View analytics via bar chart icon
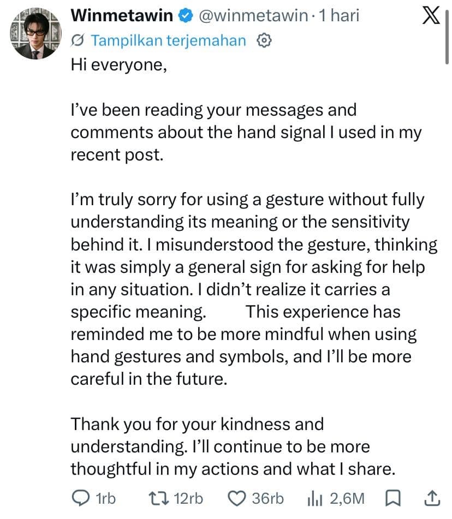452x519 pixels. pyautogui.click(x=314, y=498)
